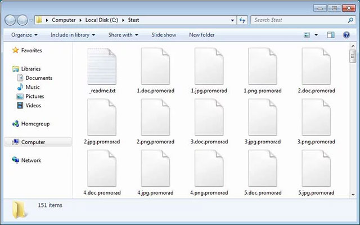The height and width of the screenshot is (225, 360).
Task: Select the 1.jpg.promorad file icon
Action: tap(209, 66)
